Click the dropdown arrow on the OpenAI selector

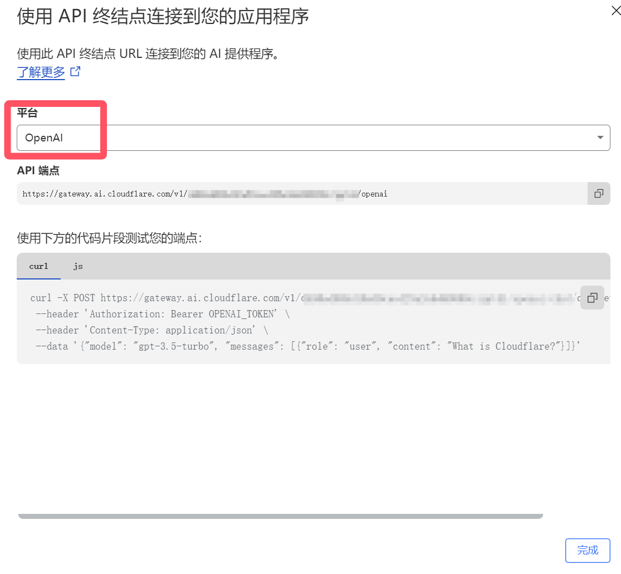coord(600,138)
